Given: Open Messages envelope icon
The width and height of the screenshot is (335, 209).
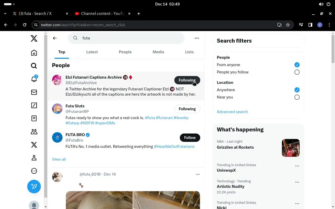Looking at the screenshot, I should (x=34, y=92).
